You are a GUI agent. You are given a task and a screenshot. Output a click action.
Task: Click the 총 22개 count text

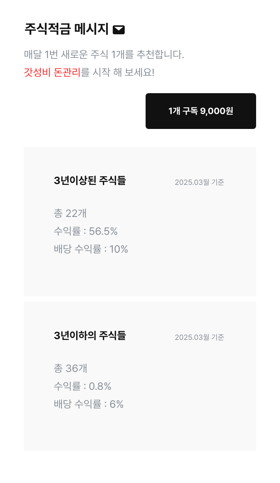click(71, 214)
